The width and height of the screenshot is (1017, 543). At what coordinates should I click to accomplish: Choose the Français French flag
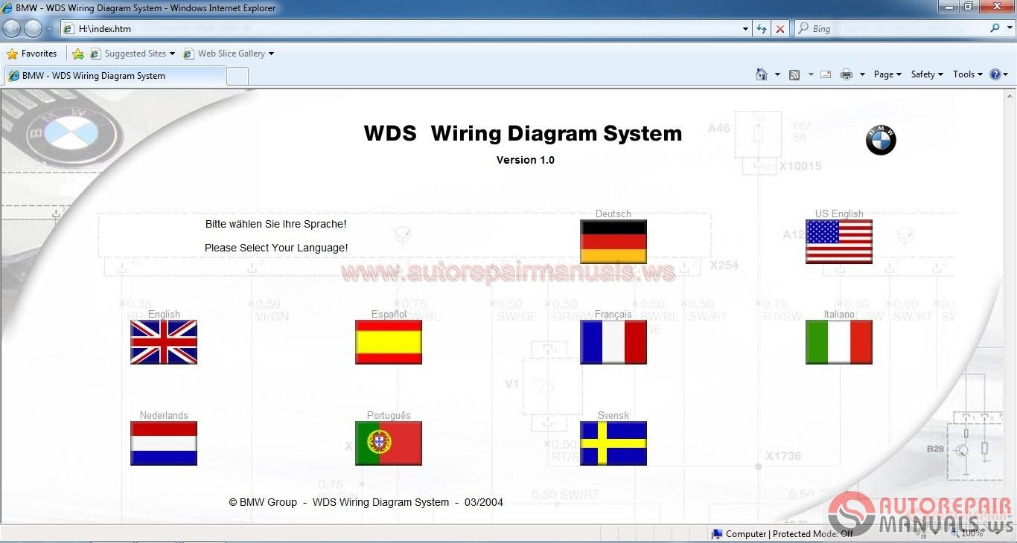pyautogui.click(x=613, y=342)
